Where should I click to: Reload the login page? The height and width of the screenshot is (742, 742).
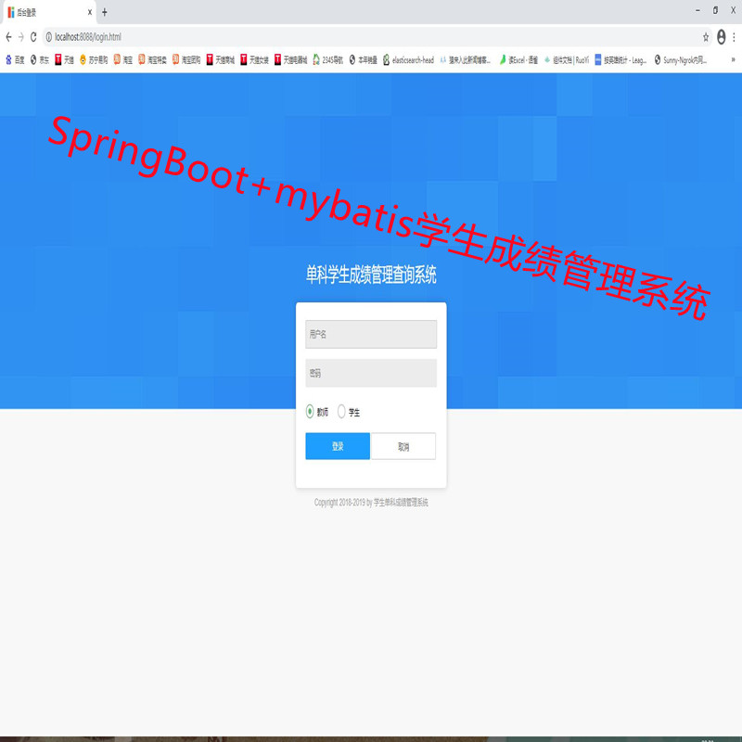tap(33, 37)
